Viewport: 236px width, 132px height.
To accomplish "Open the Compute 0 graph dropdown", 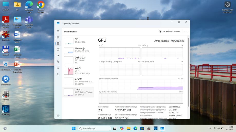I will point(147,62).
